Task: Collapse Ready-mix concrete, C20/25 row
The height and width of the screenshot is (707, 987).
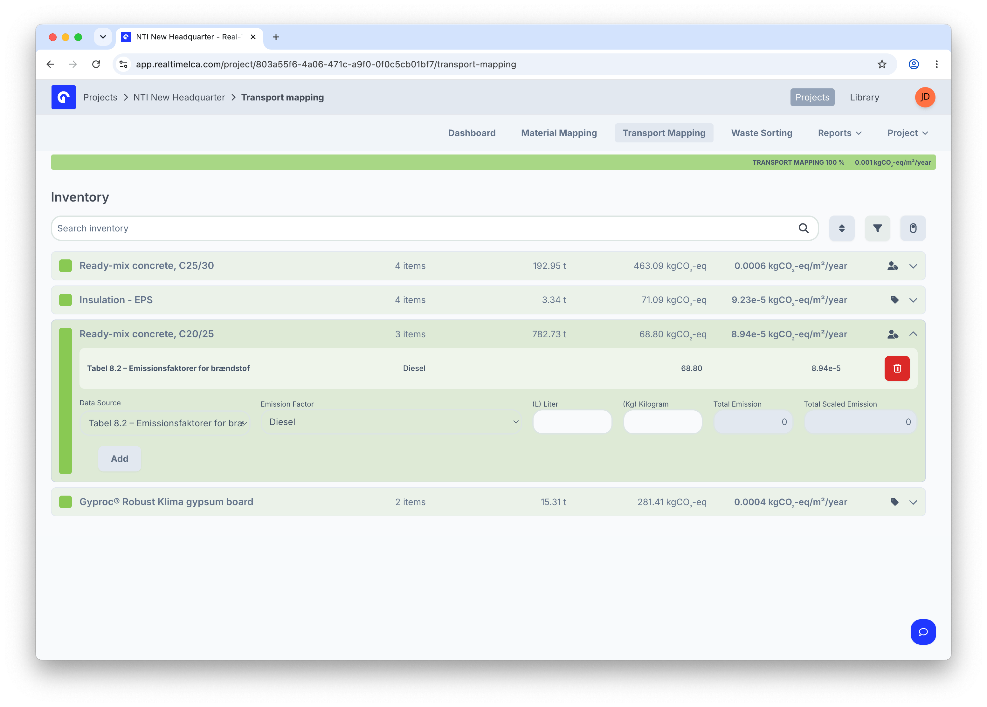Action: click(x=913, y=334)
